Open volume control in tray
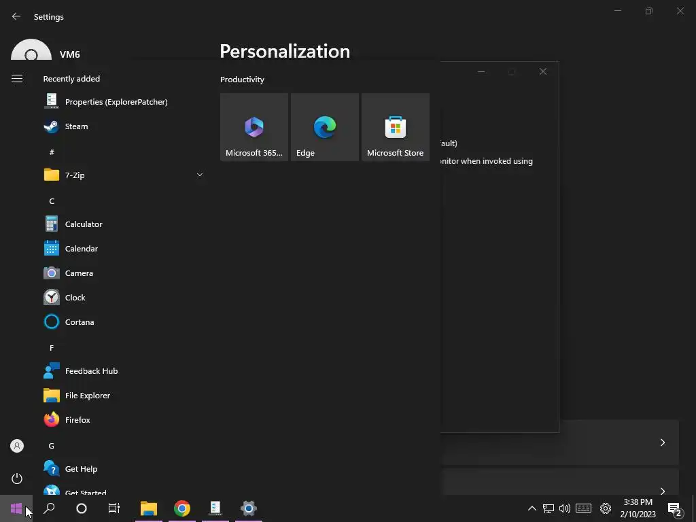This screenshot has width=696, height=522. pyautogui.click(x=565, y=508)
